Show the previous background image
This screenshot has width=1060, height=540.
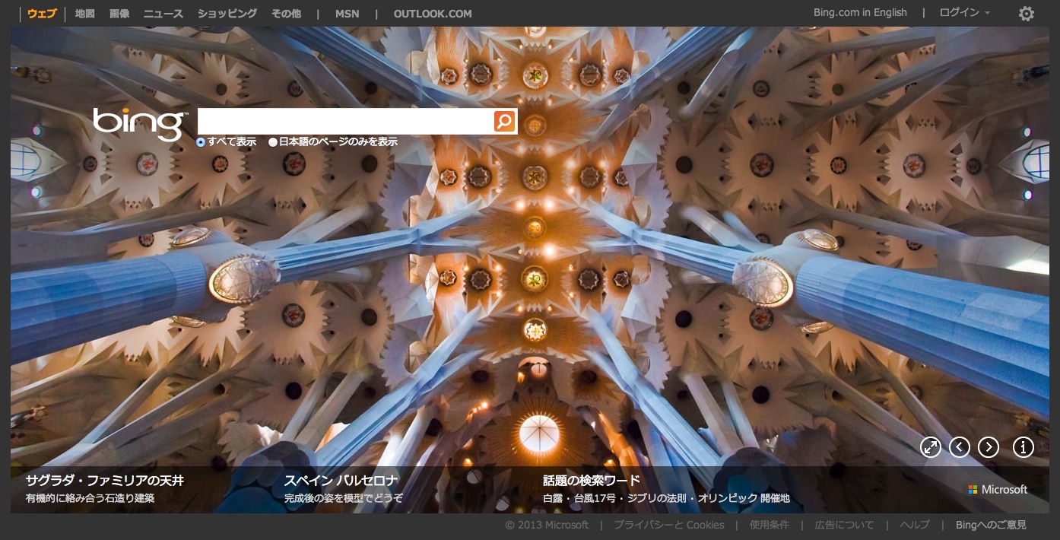pyautogui.click(x=959, y=447)
